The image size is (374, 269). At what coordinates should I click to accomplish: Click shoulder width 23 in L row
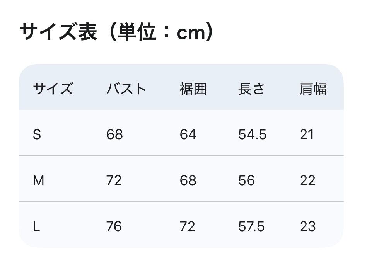click(x=308, y=226)
